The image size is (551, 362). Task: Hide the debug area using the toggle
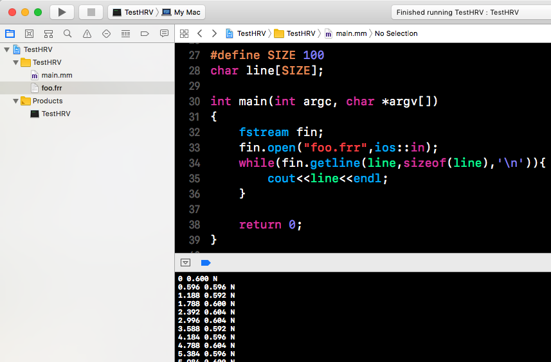coord(186,263)
